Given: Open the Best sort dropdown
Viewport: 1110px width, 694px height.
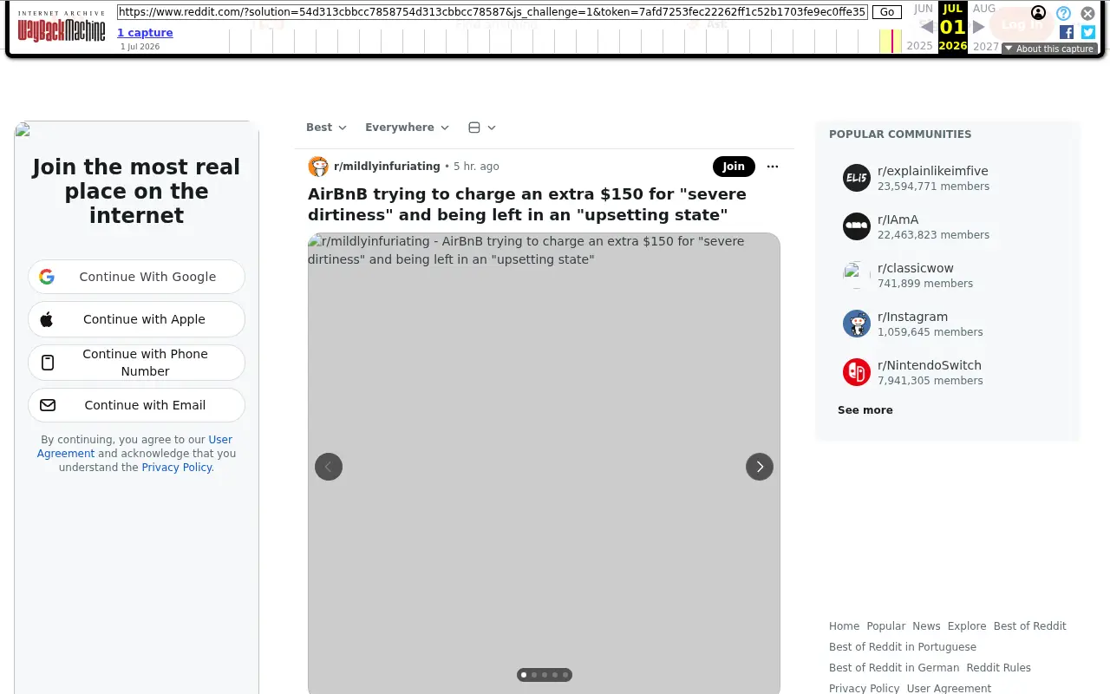Looking at the screenshot, I should pyautogui.click(x=326, y=128).
